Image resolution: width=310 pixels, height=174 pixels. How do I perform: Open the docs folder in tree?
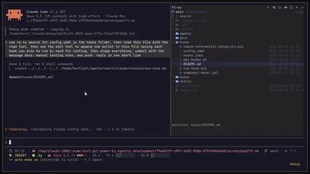(183, 38)
